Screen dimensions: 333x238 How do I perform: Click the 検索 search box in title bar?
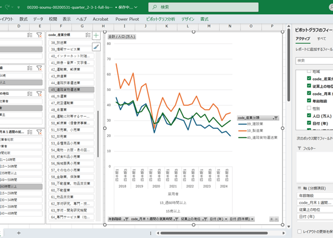(203, 7)
